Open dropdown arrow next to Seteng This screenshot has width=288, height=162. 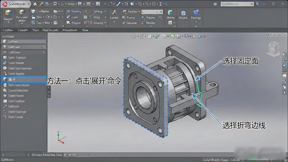(105, 11)
